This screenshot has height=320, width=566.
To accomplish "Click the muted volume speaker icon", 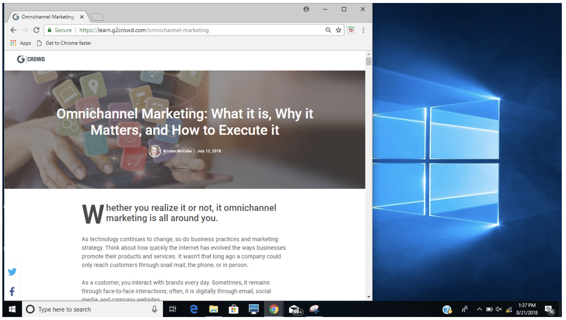I will tap(499, 309).
